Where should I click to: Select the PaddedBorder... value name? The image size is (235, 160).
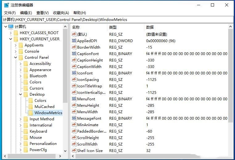92,131
